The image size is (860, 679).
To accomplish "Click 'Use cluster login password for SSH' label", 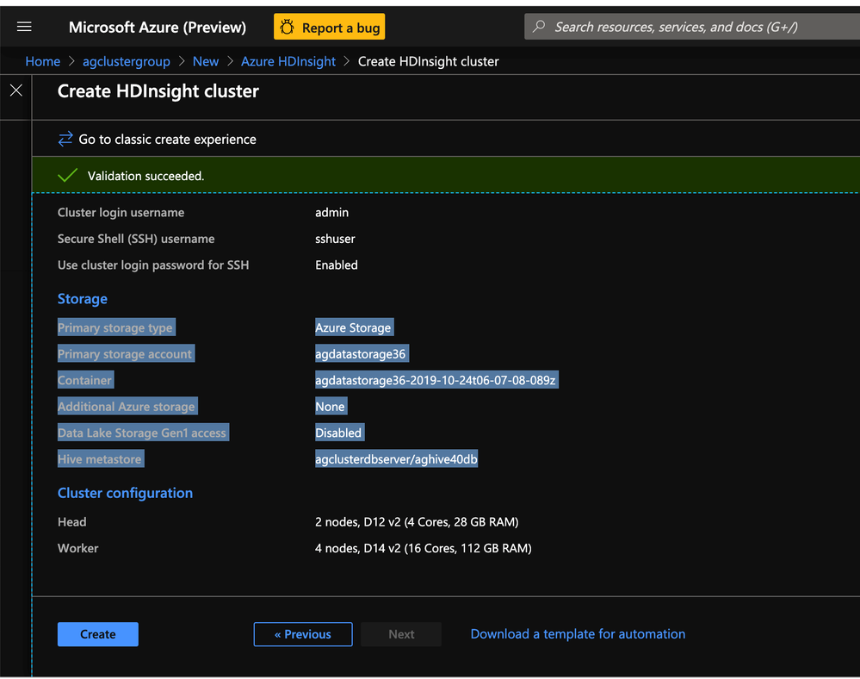I will tap(153, 265).
